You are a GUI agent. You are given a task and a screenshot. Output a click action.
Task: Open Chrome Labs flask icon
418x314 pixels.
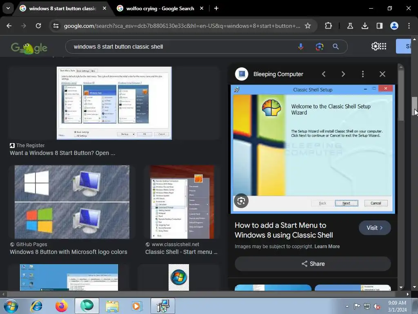tap(350, 26)
